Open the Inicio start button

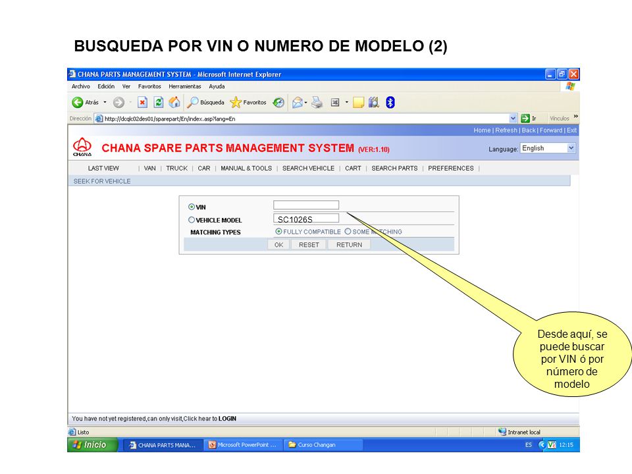(93, 444)
